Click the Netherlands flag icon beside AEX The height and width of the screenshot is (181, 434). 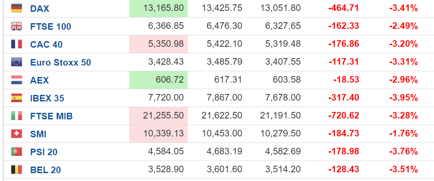pyautogui.click(x=16, y=80)
